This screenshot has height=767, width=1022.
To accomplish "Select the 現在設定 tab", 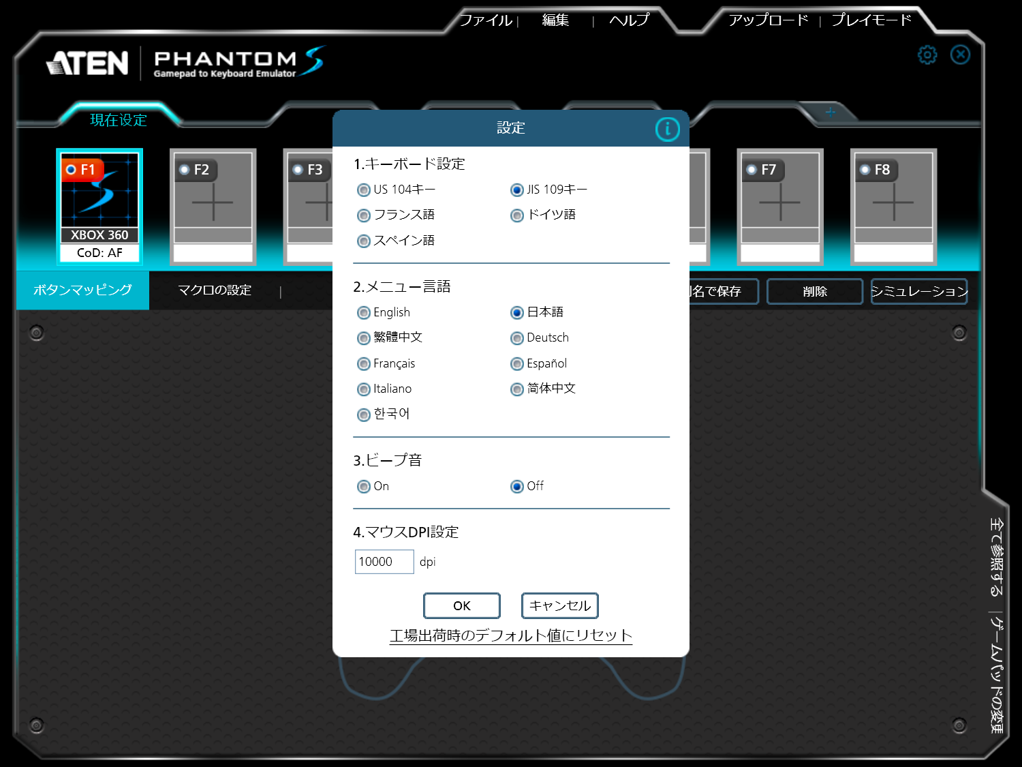I will pyautogui.click(x=119, y=120).
